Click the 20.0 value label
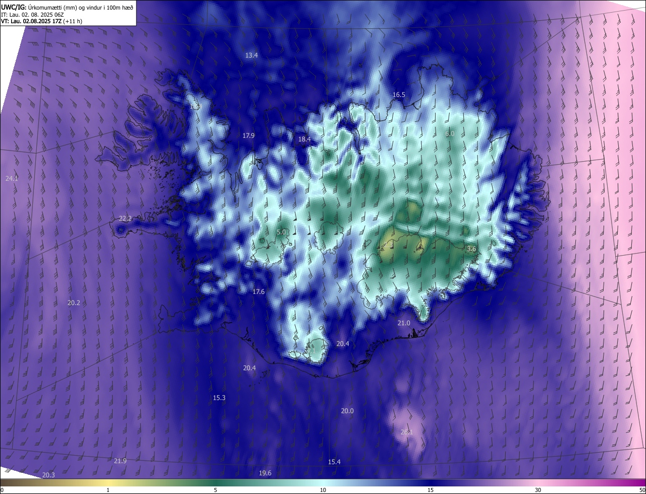This screenshot has width=646, height=494. 347,411
